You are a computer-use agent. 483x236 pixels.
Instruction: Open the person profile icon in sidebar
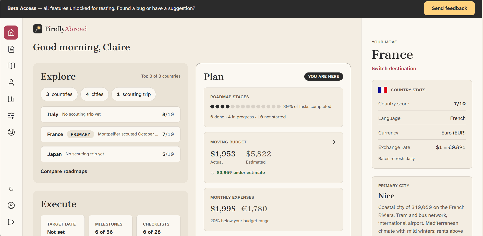(x=11, y=82)
